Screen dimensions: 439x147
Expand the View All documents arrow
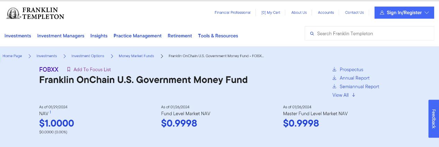(353, 95)
